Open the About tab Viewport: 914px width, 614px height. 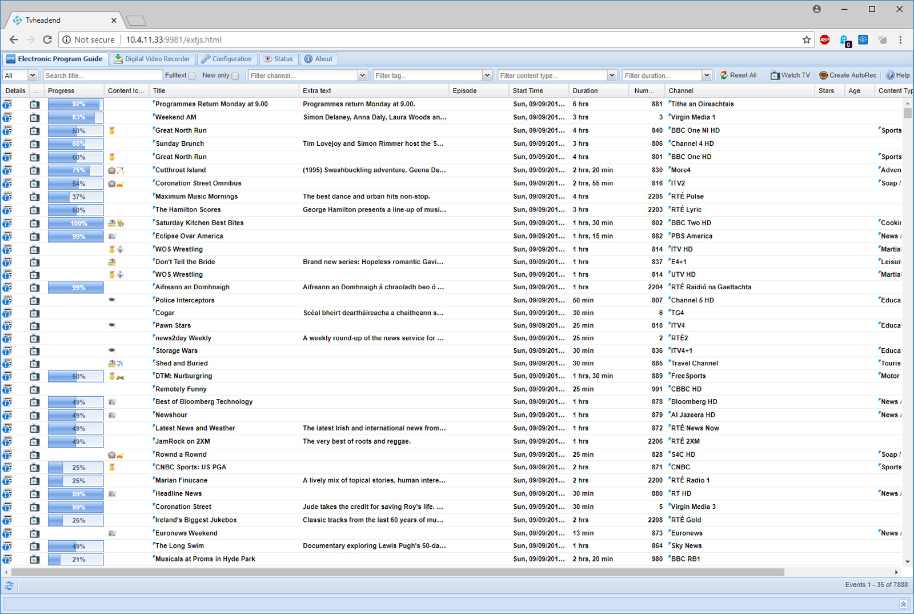(x=319, y=59)
